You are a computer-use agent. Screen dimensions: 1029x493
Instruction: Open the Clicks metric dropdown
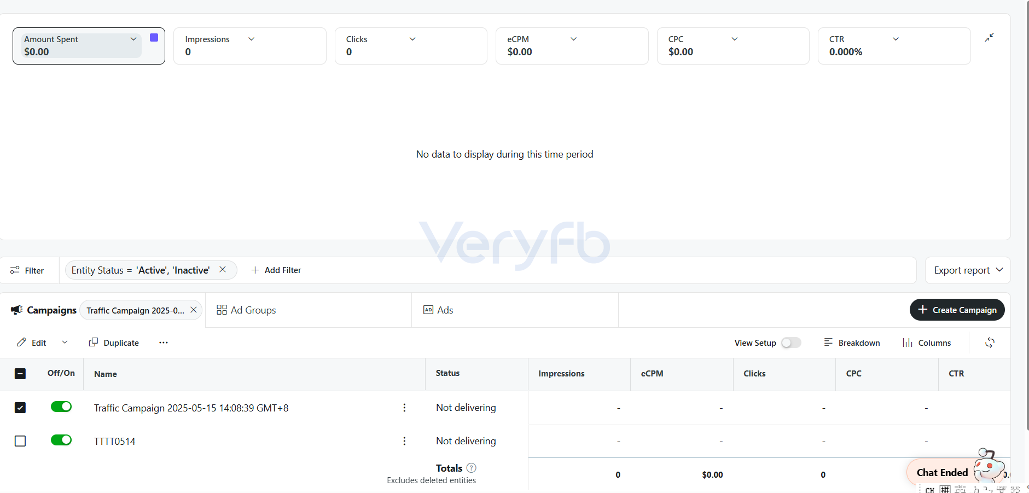pos(412,39)
